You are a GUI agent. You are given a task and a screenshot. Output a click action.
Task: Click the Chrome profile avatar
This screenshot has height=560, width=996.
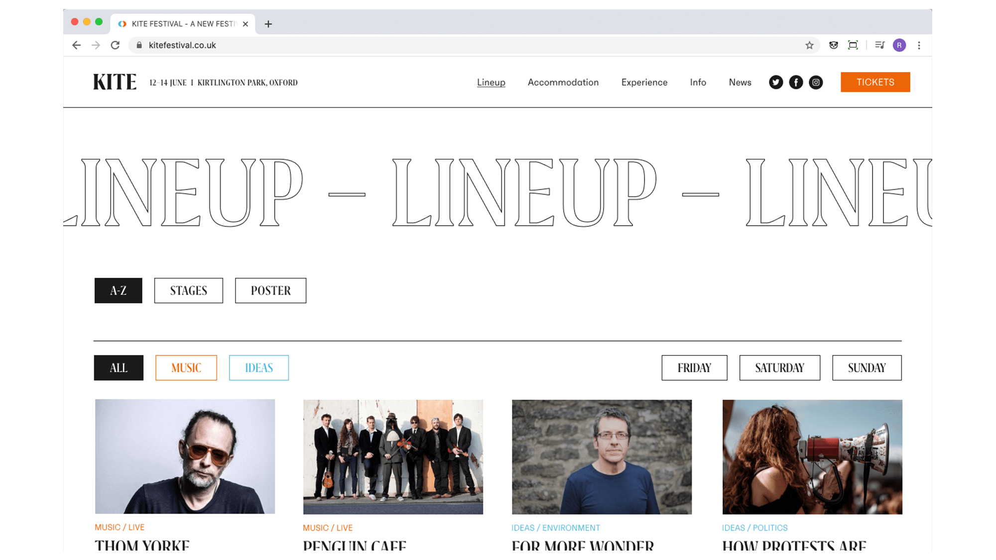(899, 45)
